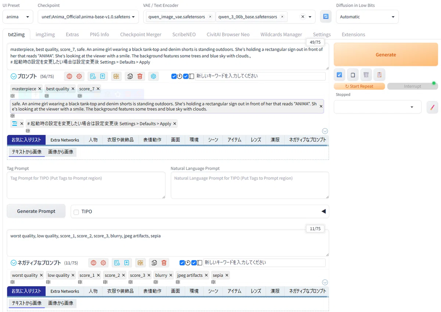Click the globe icon in the ネガティブなプロンプト toolbar
Viewport: 441px width, 312px height.
click(93, 263)
